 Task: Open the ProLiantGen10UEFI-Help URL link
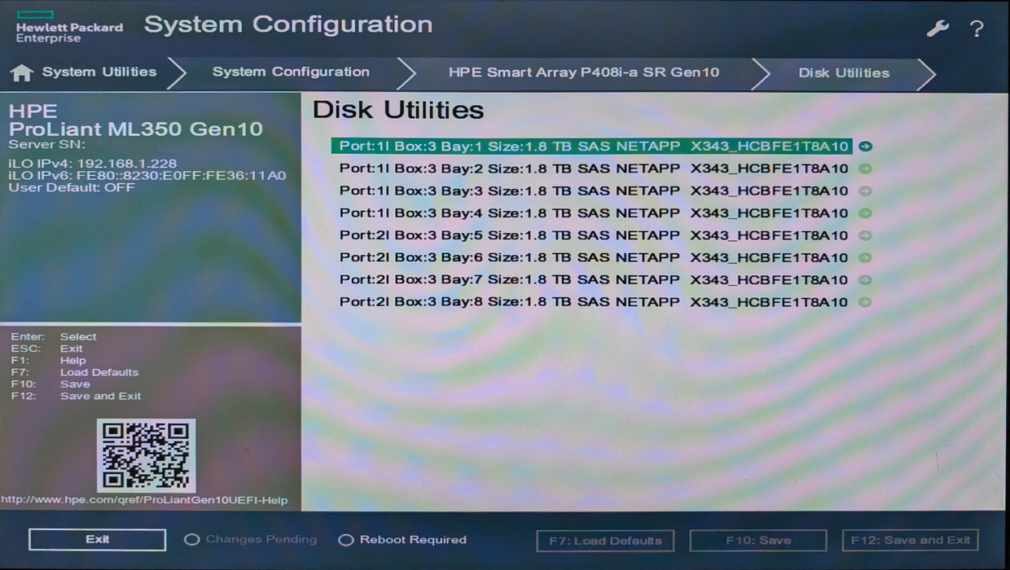(x=144, y=500)
